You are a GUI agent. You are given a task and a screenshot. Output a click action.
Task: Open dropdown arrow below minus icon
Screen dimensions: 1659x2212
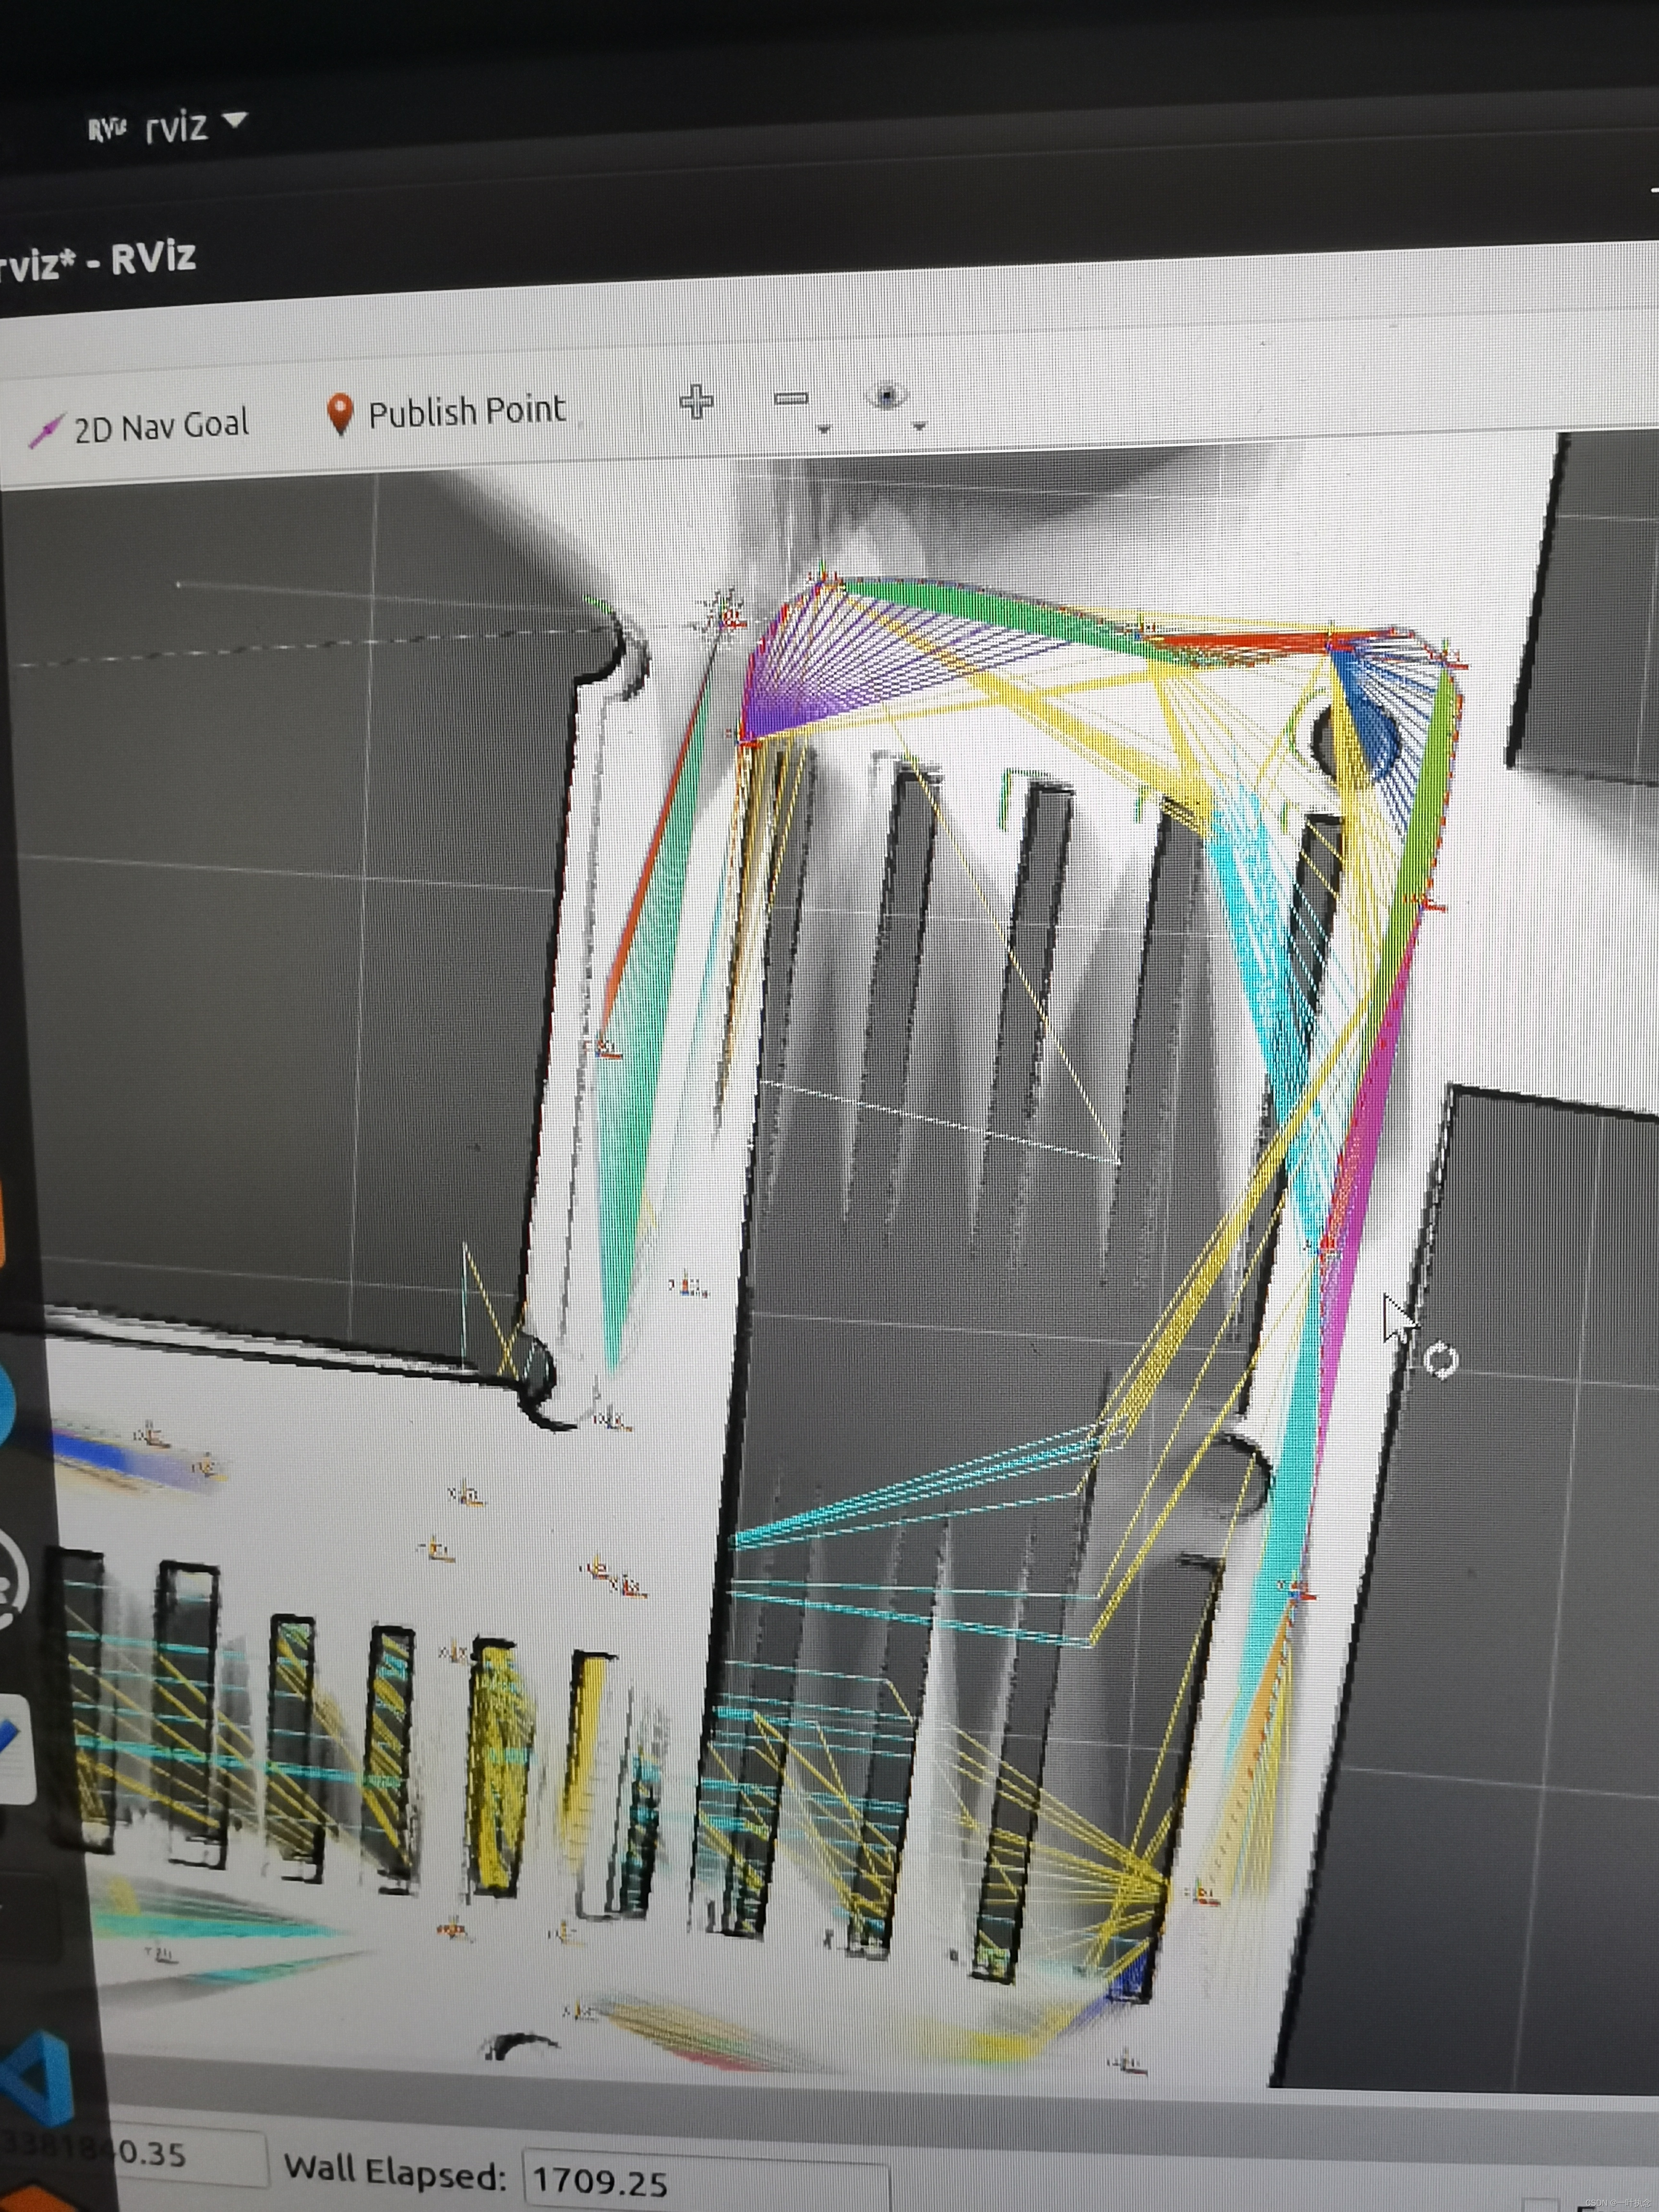(x=824, y=429)
